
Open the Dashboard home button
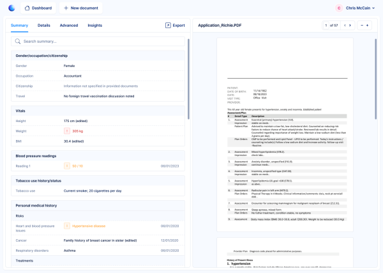point(38,8)
